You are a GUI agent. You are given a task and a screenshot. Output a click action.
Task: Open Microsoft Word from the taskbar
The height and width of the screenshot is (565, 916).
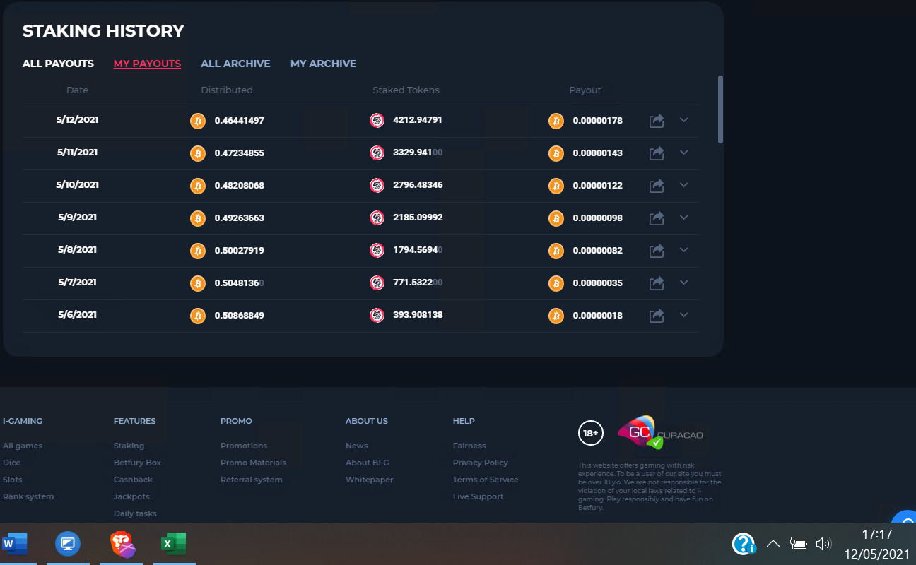15,544
